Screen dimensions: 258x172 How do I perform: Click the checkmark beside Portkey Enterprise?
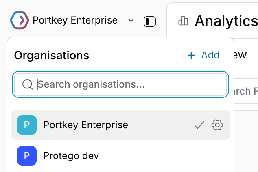point(199,125)
